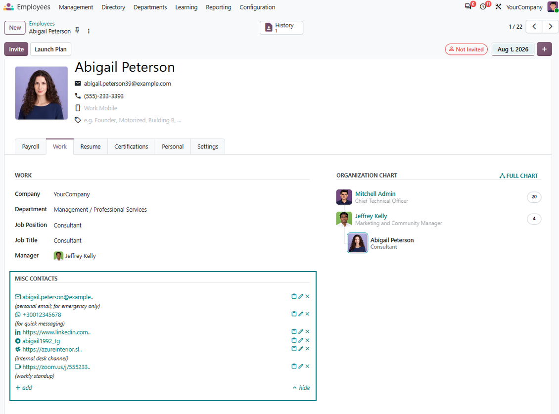The image size is (559, 414).
Task: Copy the WhatsApp number +30012345678
Action: pyautogui.click(x=294, y=314)
